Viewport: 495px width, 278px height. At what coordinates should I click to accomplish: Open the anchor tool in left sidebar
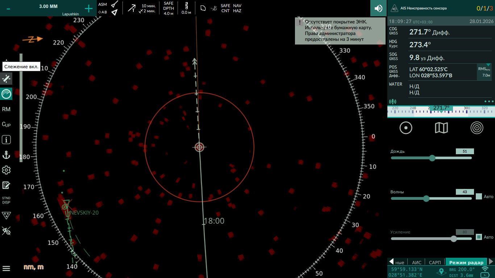[x=6, y=155]
